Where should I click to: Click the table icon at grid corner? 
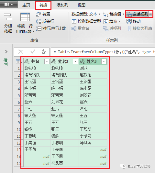coord(18,61)
